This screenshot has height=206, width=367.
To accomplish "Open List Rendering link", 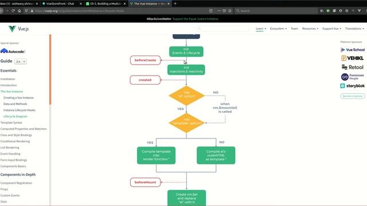I will (10, 148).
